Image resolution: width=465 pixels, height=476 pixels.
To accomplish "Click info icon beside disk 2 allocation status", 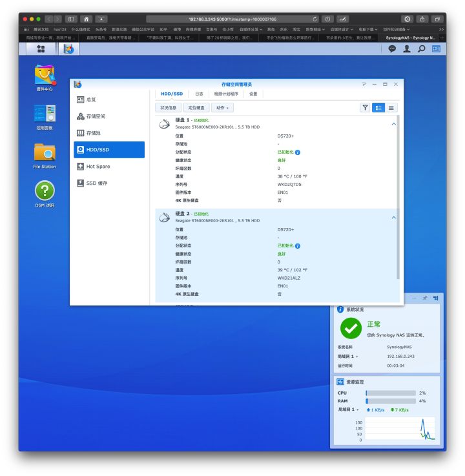I will (298, 246).
